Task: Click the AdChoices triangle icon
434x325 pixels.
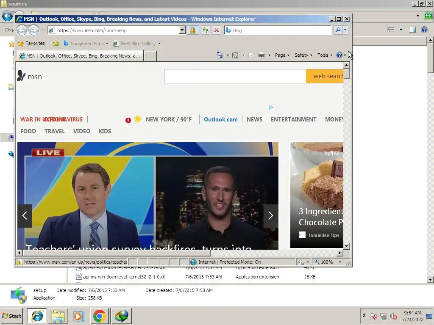Action: pyautogui.click(x=271, y=107)
